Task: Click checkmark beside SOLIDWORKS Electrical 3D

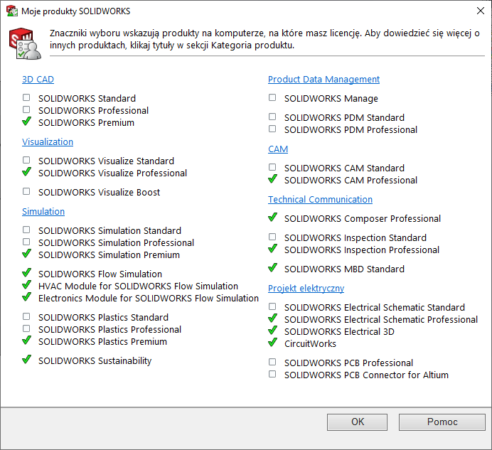Action: click(273, 330)
